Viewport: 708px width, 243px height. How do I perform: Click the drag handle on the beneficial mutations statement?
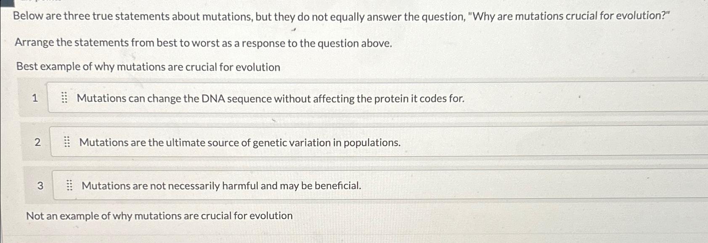69,185
